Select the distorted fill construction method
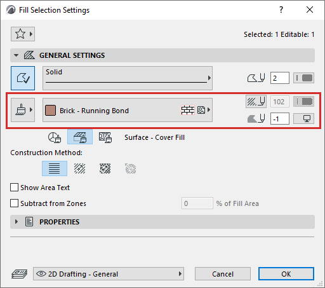Screen dimensions: 325x288 tap(105, 168)
